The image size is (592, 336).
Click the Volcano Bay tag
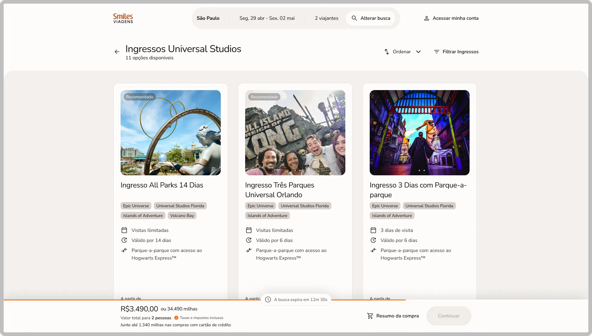pyautogui.click(x=182, y=215)
